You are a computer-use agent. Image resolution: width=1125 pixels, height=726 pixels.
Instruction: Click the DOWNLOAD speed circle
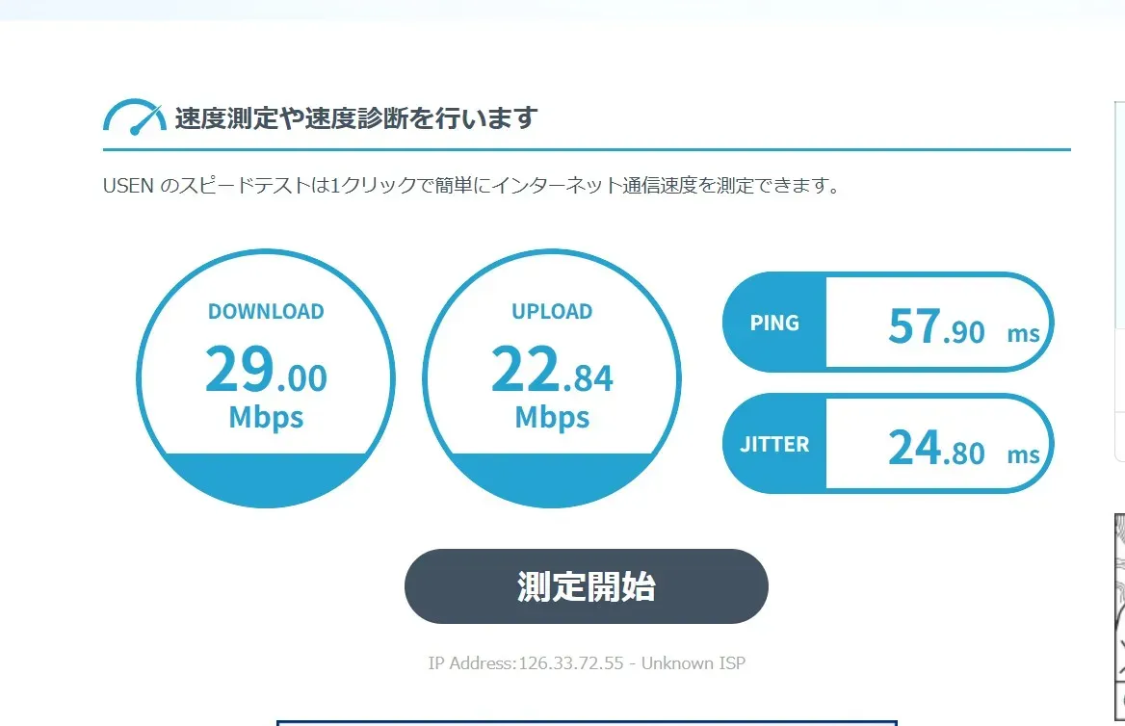266,378
